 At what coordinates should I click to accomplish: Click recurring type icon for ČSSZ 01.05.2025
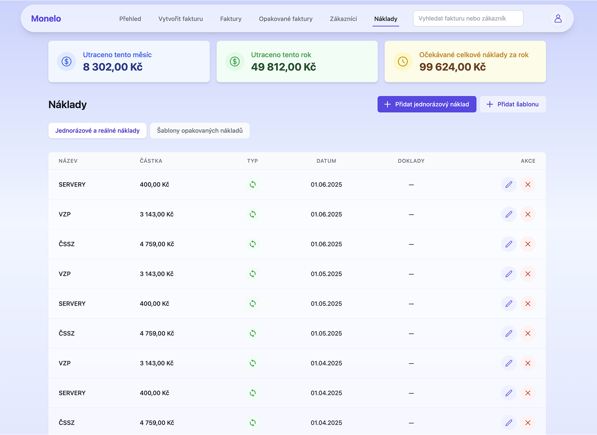tap(253, 334)
